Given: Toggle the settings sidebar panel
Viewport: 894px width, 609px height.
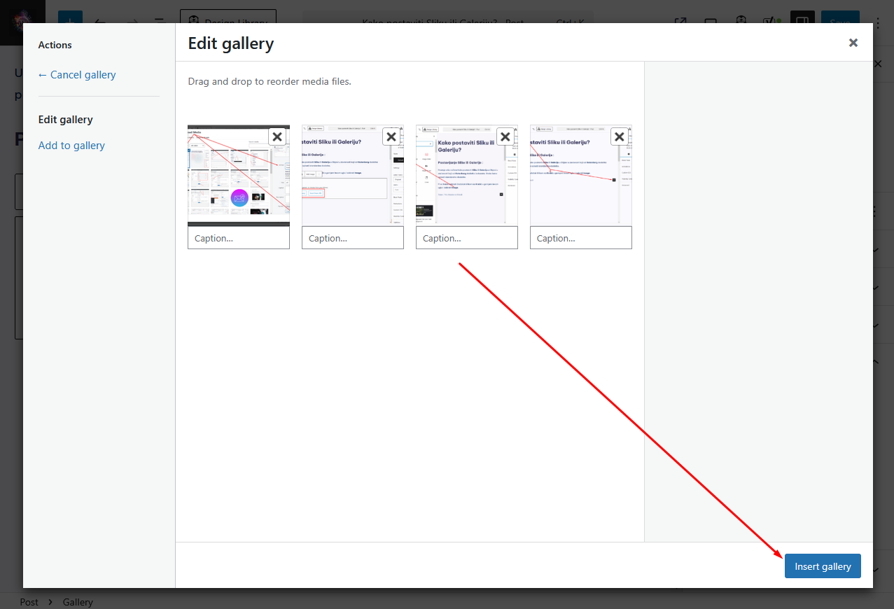Looking at the screenshot, I should pyautogui.click(x=802, y=22).
